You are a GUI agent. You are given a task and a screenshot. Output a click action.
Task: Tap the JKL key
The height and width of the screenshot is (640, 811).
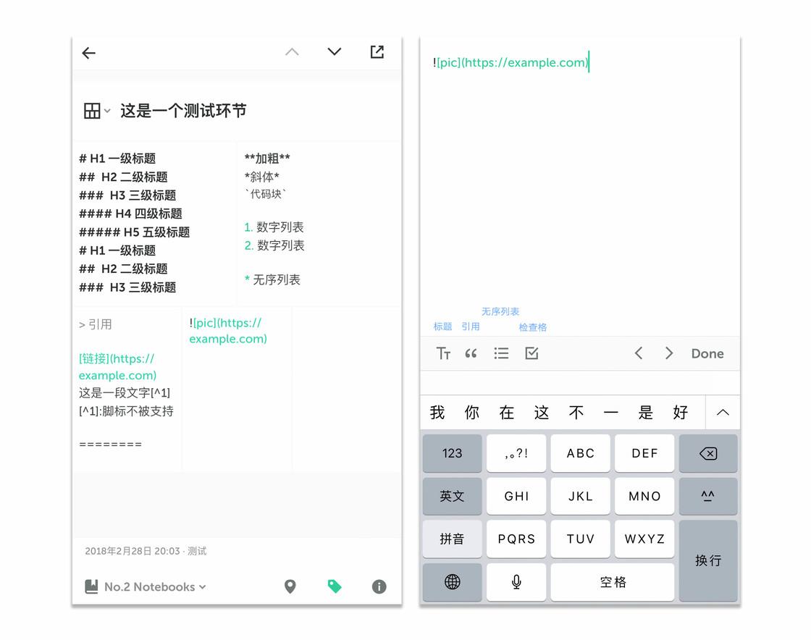[x=580, y=496]
